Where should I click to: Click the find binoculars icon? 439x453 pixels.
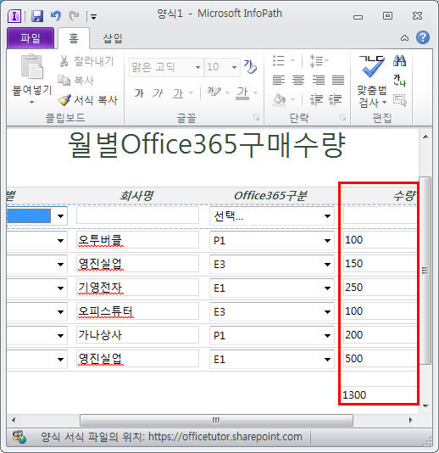(400, 61)
